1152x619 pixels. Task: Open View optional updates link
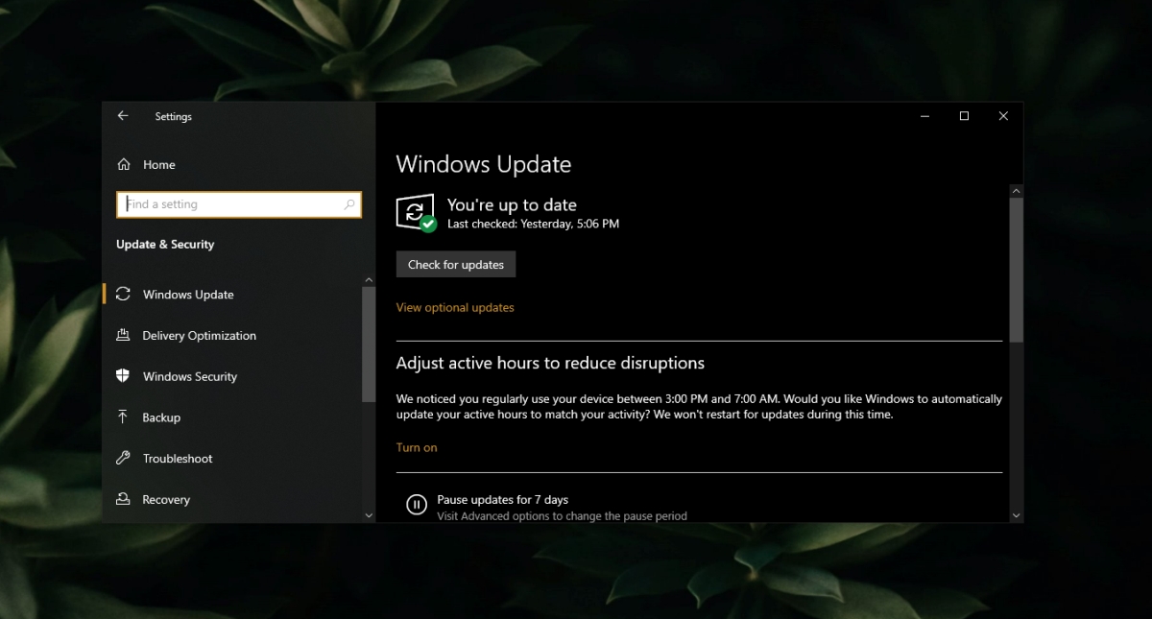[x=455, y=308]
